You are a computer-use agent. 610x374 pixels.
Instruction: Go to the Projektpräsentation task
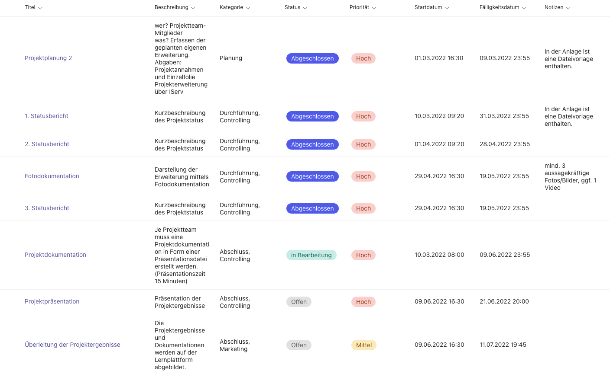point(52,301)
